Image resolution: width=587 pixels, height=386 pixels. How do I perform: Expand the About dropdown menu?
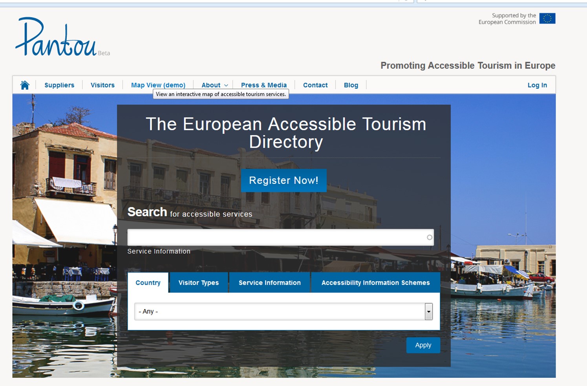[214, 85]
